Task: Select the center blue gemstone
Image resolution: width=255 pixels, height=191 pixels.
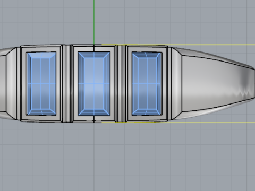Action: 94,84
